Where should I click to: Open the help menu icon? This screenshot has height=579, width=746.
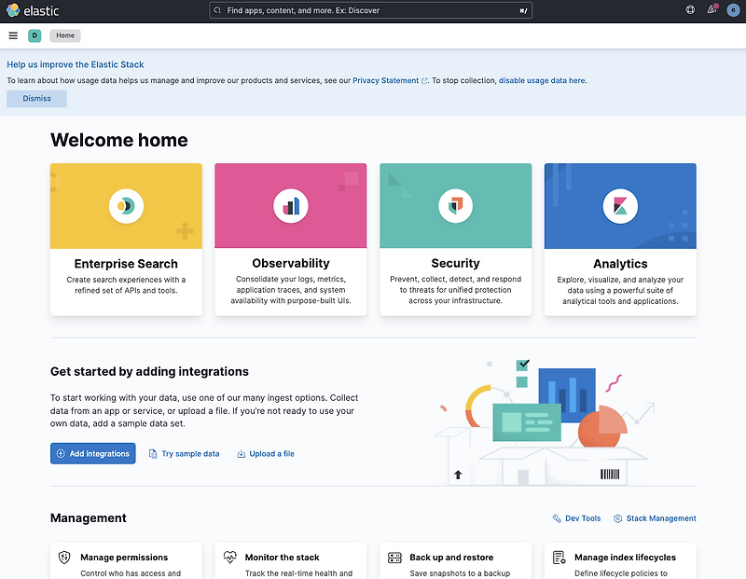coord(690,10)
